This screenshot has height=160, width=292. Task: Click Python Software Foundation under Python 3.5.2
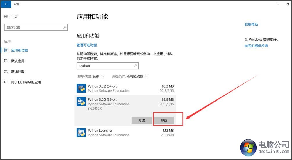click(x=108, y=91)
